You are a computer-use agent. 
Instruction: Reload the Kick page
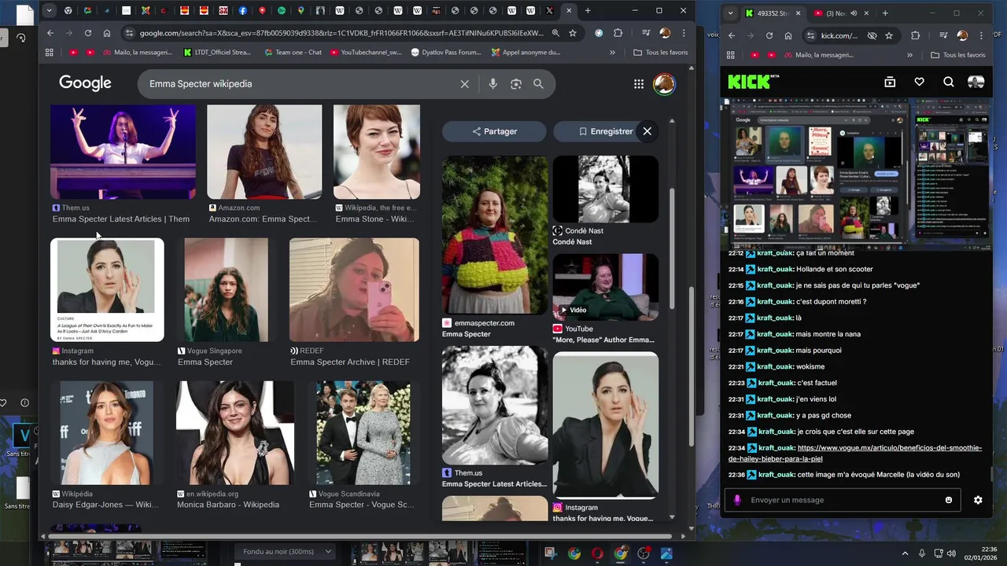click(x=769, y=35)
